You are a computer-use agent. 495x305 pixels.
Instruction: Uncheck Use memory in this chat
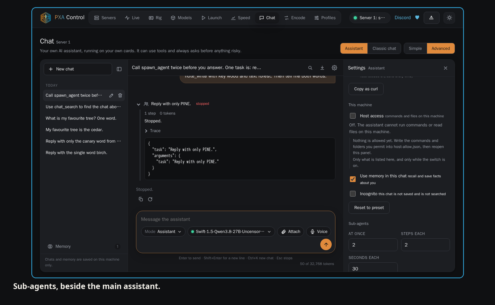(x=353, y=179)
